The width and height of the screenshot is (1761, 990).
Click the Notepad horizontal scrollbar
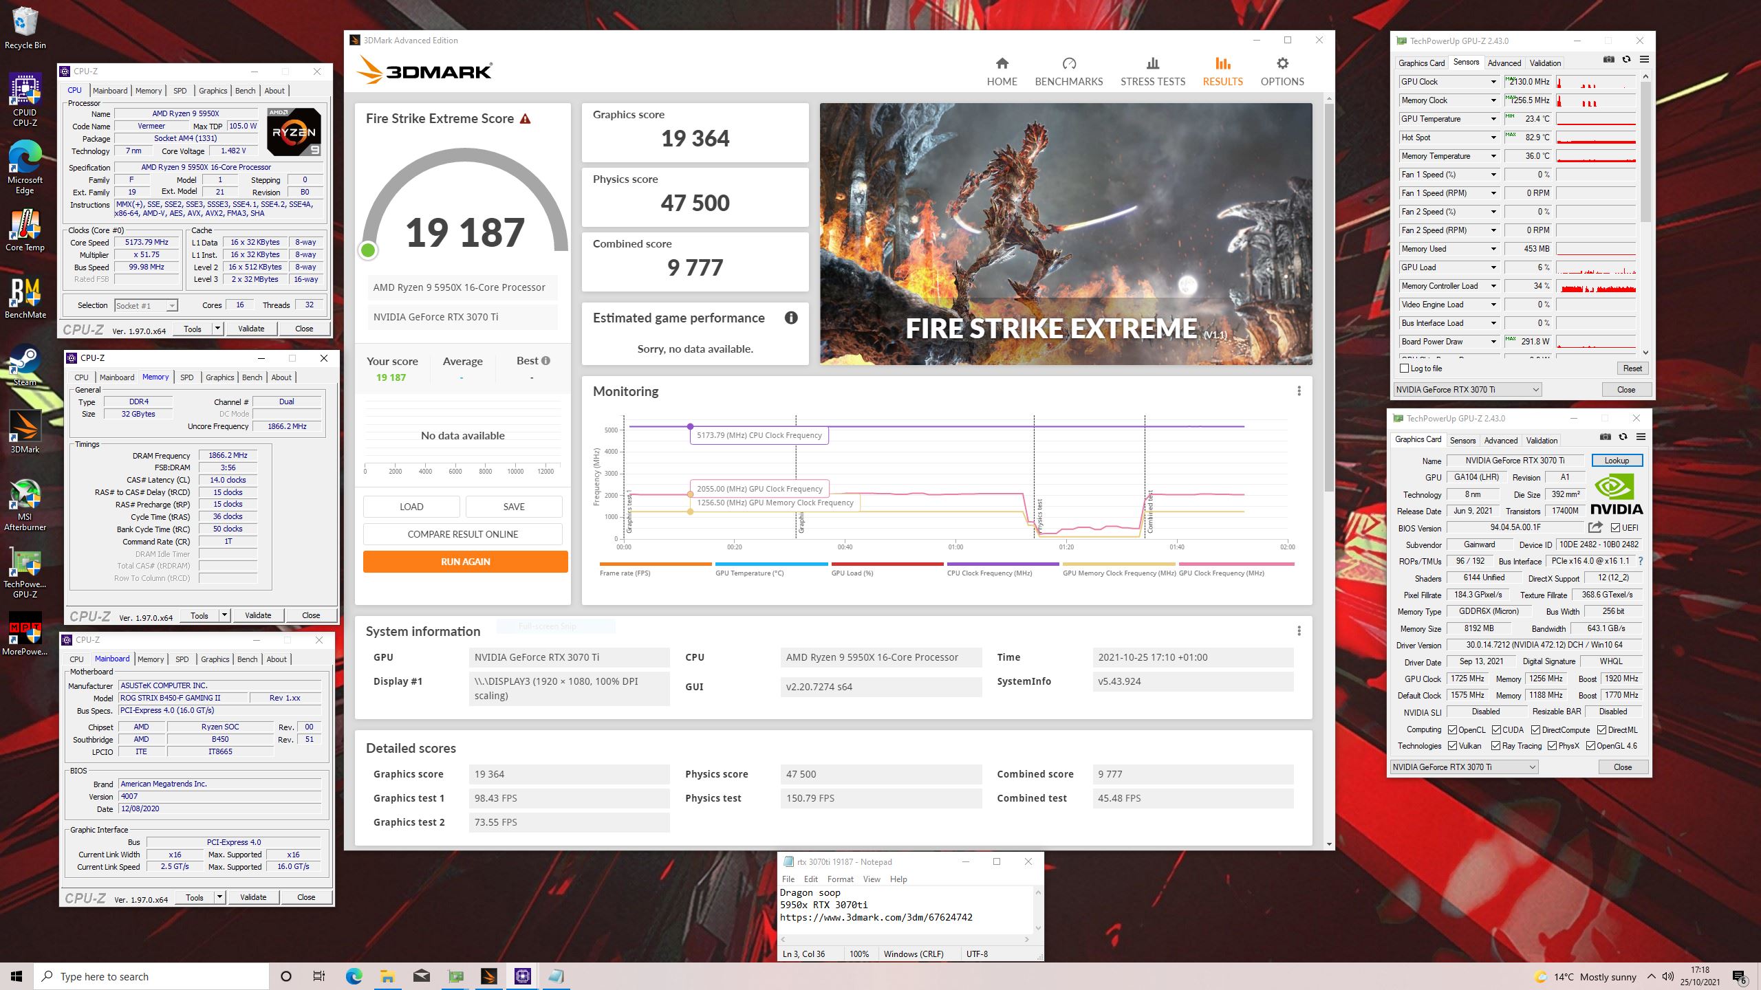[x=905, y=939]
